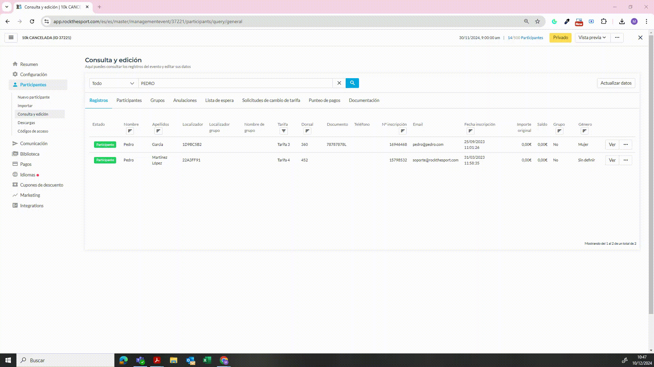Open Importar submenu item
The image size is (654, 367).
click(25, 106)
